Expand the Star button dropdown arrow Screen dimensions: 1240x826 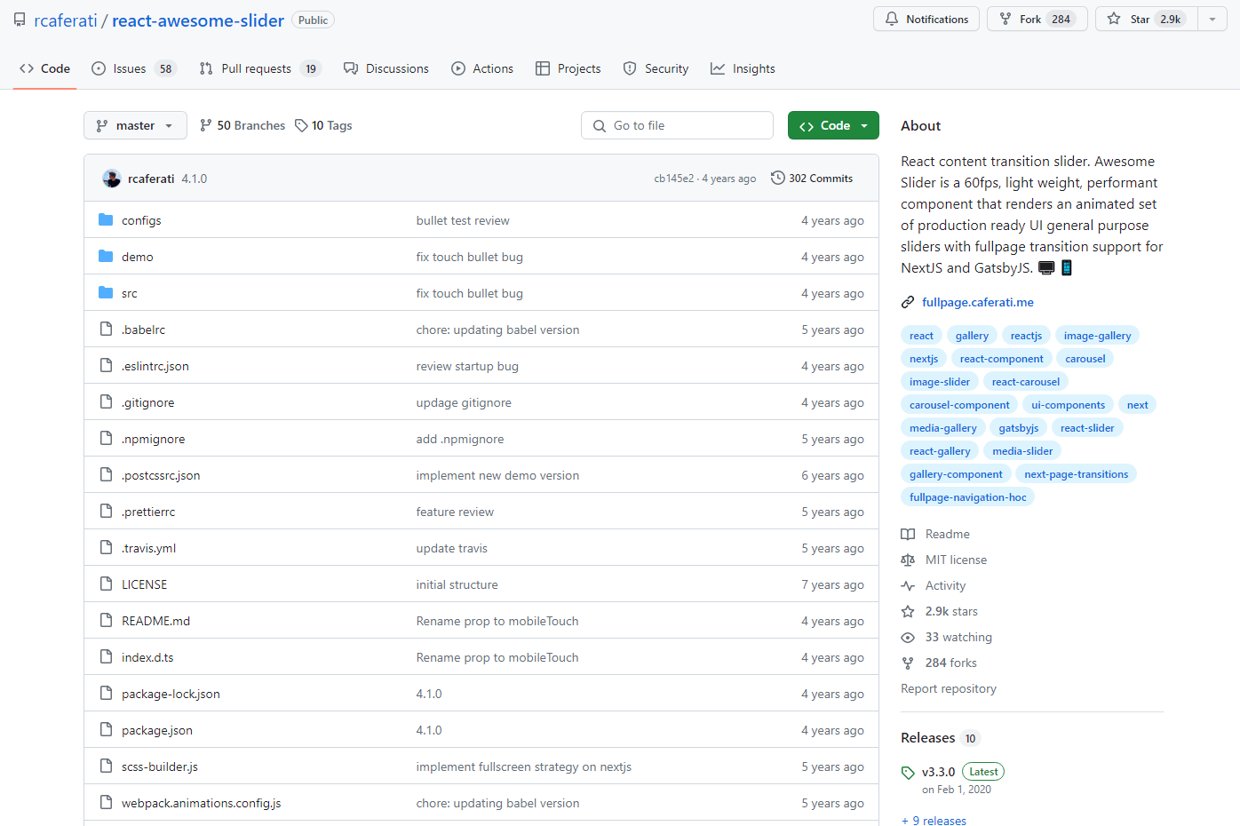1212,19
